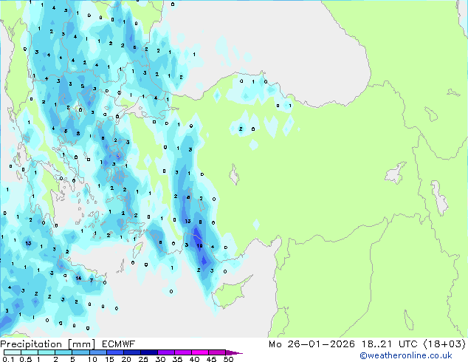Click the Lake Van shape in eastern Turkey
This screenshot has width=468, height=362.
396,173
